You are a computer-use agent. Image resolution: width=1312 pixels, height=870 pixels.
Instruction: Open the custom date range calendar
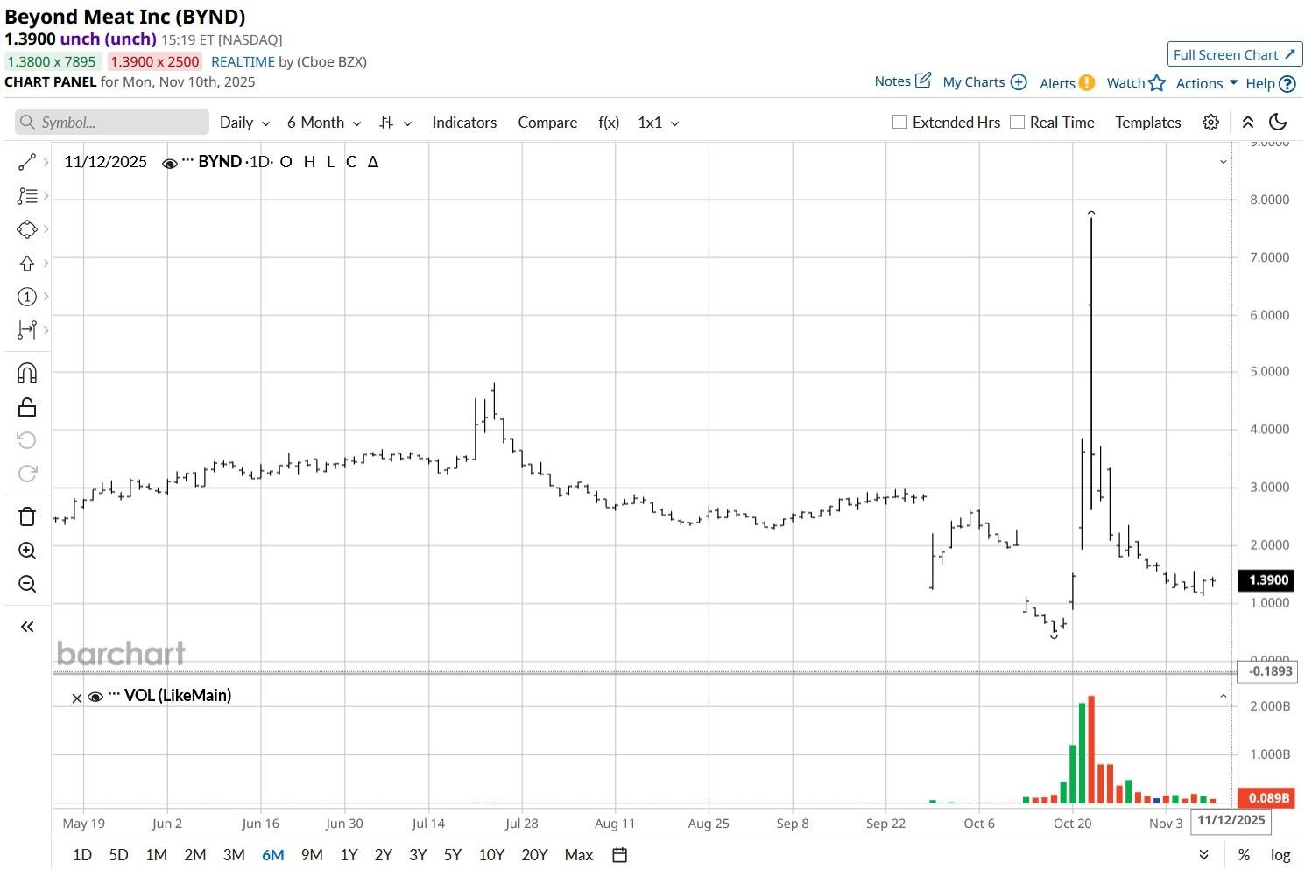619,855
